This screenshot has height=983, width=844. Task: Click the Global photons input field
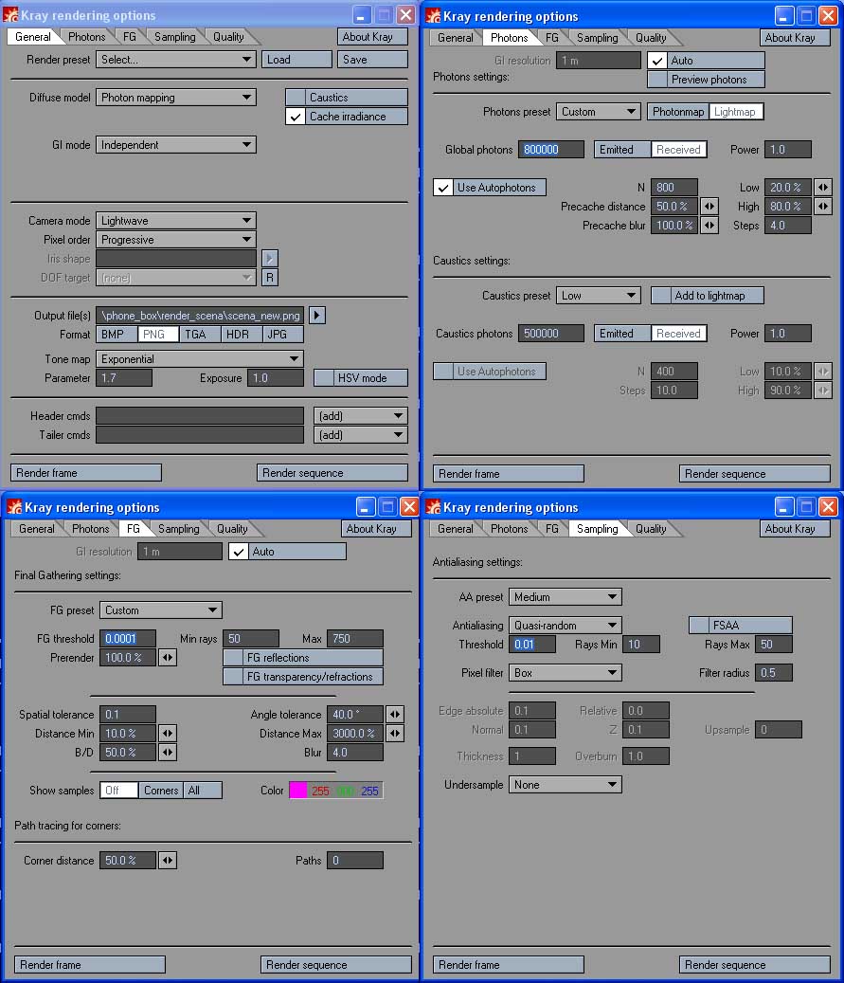point(550,150)
